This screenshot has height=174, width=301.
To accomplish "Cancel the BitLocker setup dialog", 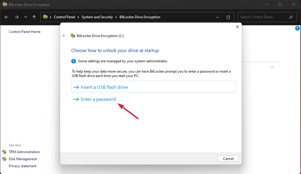I will [x=228, y=158].
